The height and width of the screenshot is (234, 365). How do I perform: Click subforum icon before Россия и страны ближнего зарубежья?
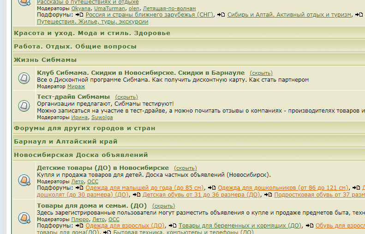pyautogui.click(x=79, y=15)
